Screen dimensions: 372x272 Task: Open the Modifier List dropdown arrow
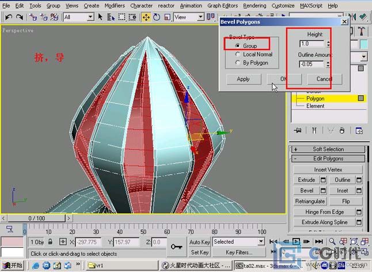363,57
